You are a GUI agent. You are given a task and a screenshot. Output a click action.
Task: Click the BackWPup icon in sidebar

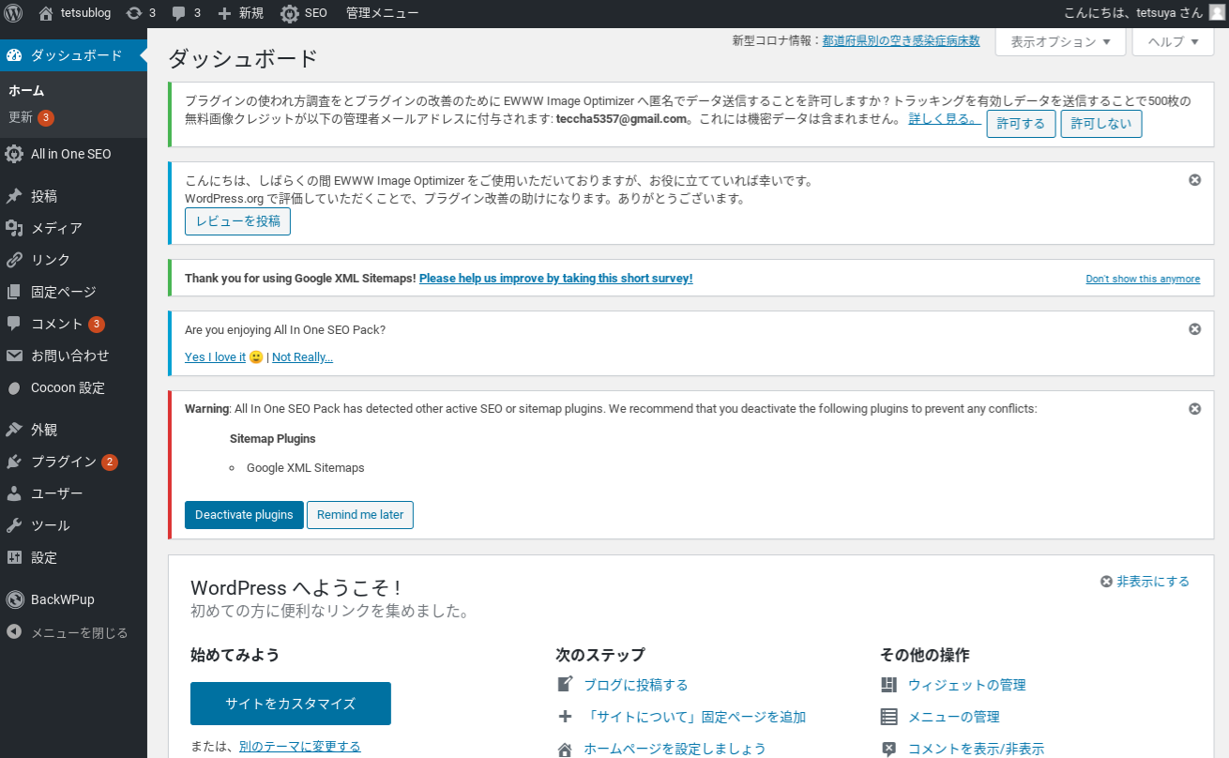click(14, 599)
